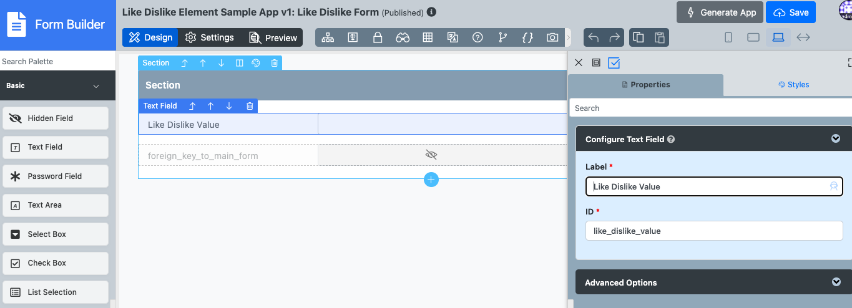The width and height of the screenshot is (852, 308).
Task: Move the Text Field up
Action: pos(210,106)
